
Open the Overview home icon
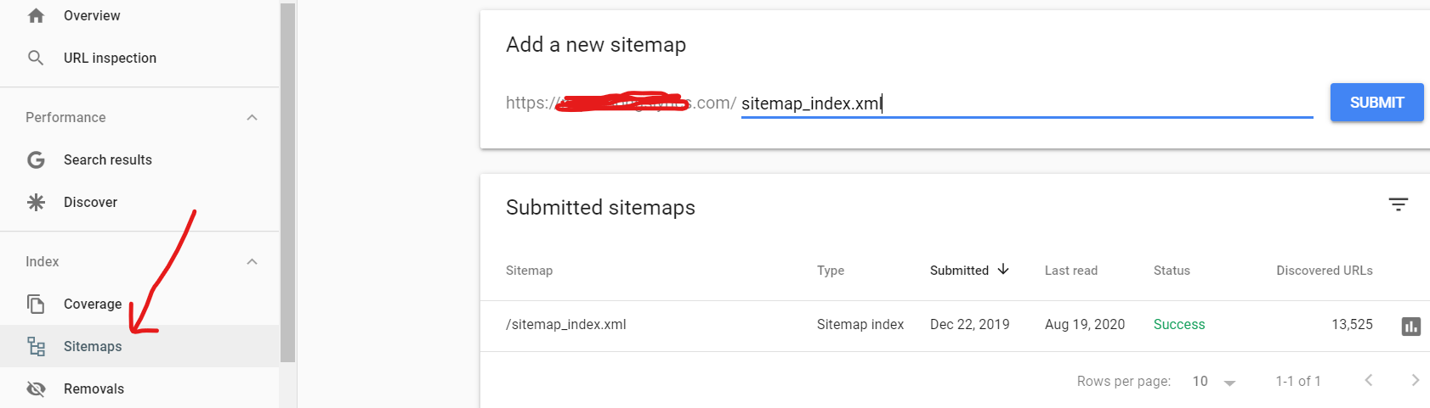(x=36, y=15)
